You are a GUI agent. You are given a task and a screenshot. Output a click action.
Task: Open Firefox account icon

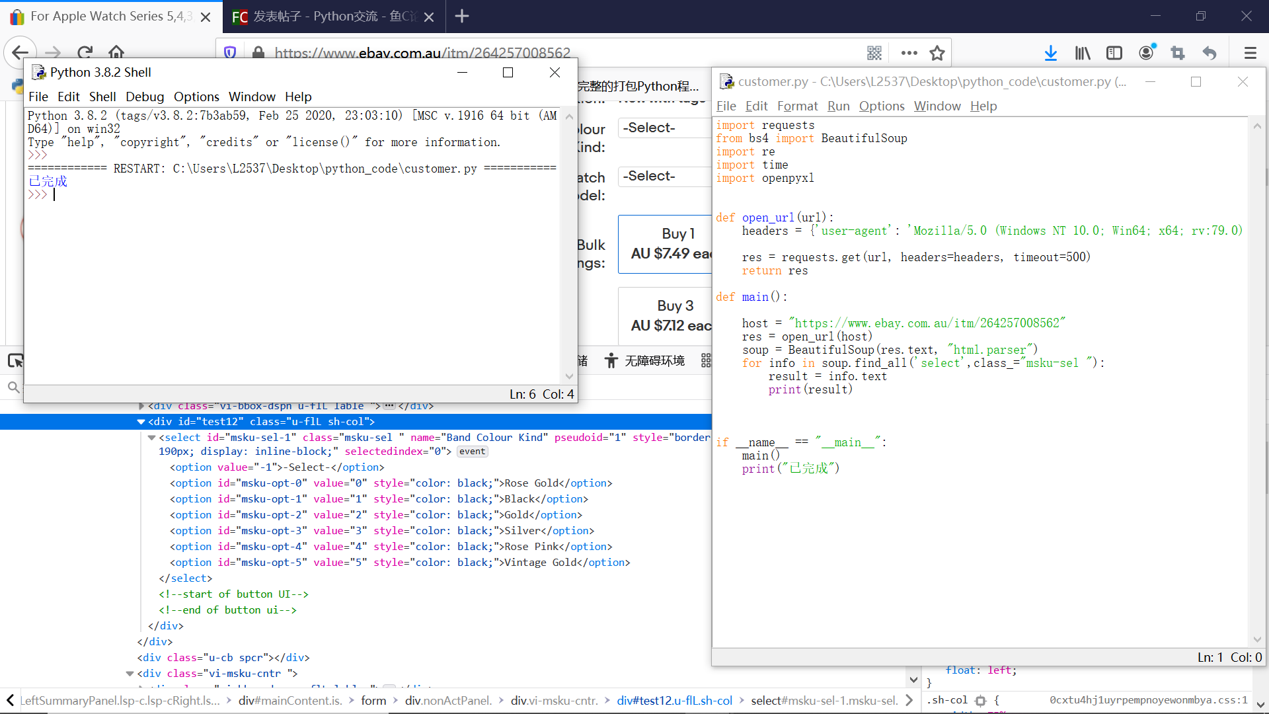pyautogui.click(x=1147, y=53)
